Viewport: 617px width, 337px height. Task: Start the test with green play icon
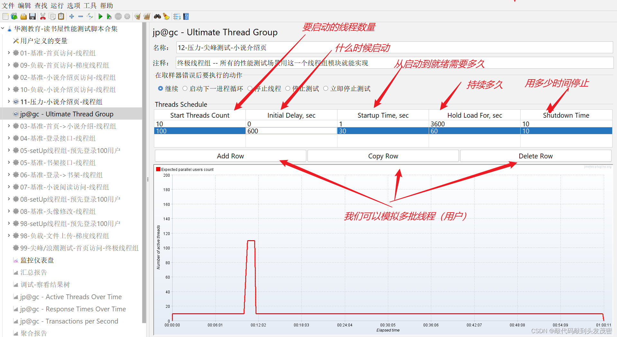pyautogui.click(x=100, y=16)
